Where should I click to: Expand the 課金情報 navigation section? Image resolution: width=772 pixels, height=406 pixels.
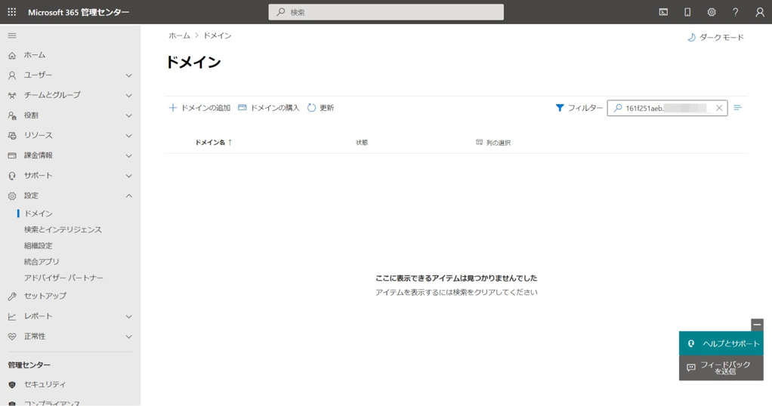pos(70,155)
